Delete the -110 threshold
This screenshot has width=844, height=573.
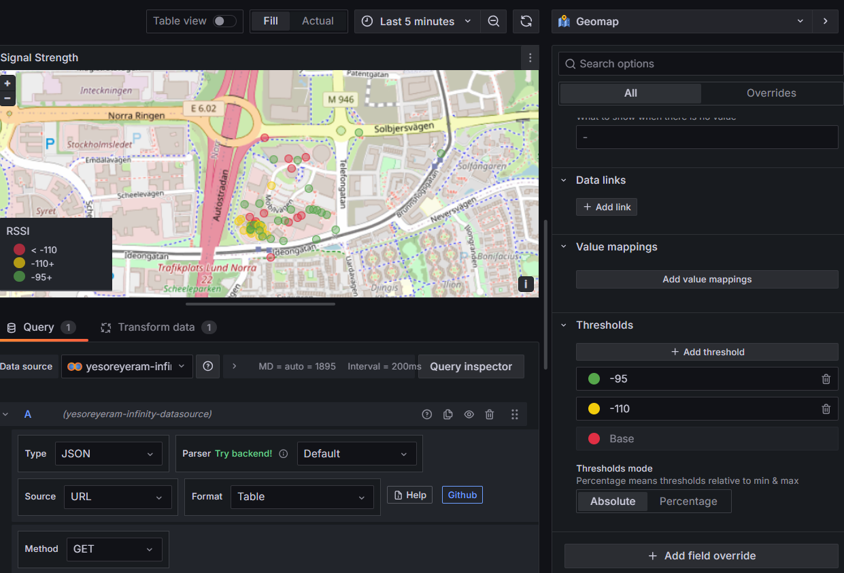tap(826, 409)
